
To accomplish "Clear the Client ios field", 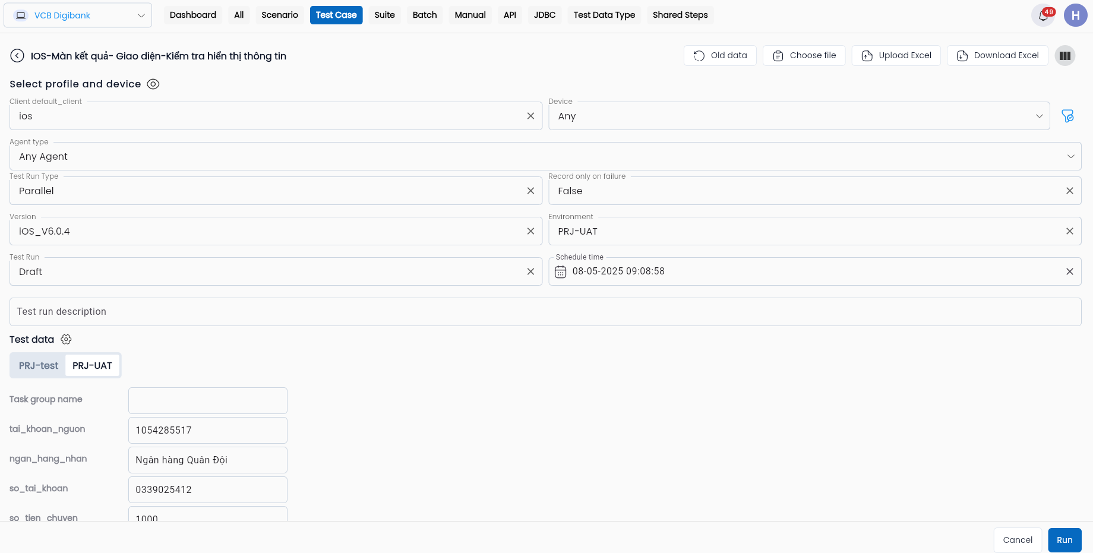I will (530, 116).
